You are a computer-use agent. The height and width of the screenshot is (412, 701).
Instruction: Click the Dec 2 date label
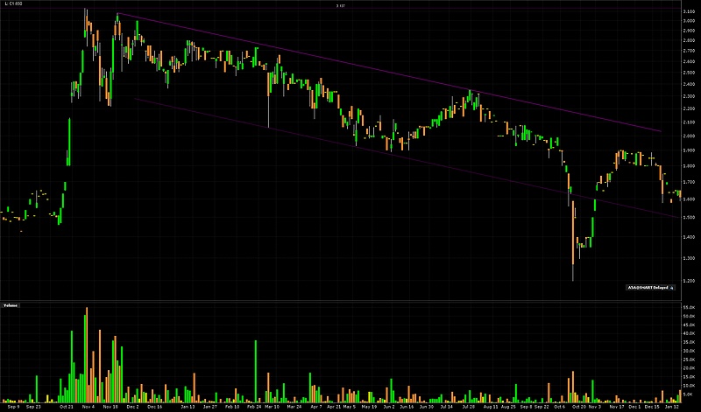tap(133, 407)
